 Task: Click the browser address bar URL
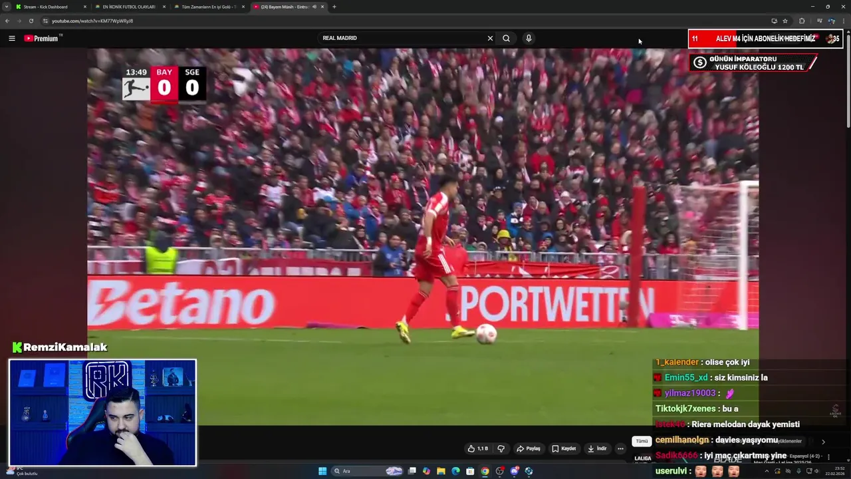click(x=92, y=21)
